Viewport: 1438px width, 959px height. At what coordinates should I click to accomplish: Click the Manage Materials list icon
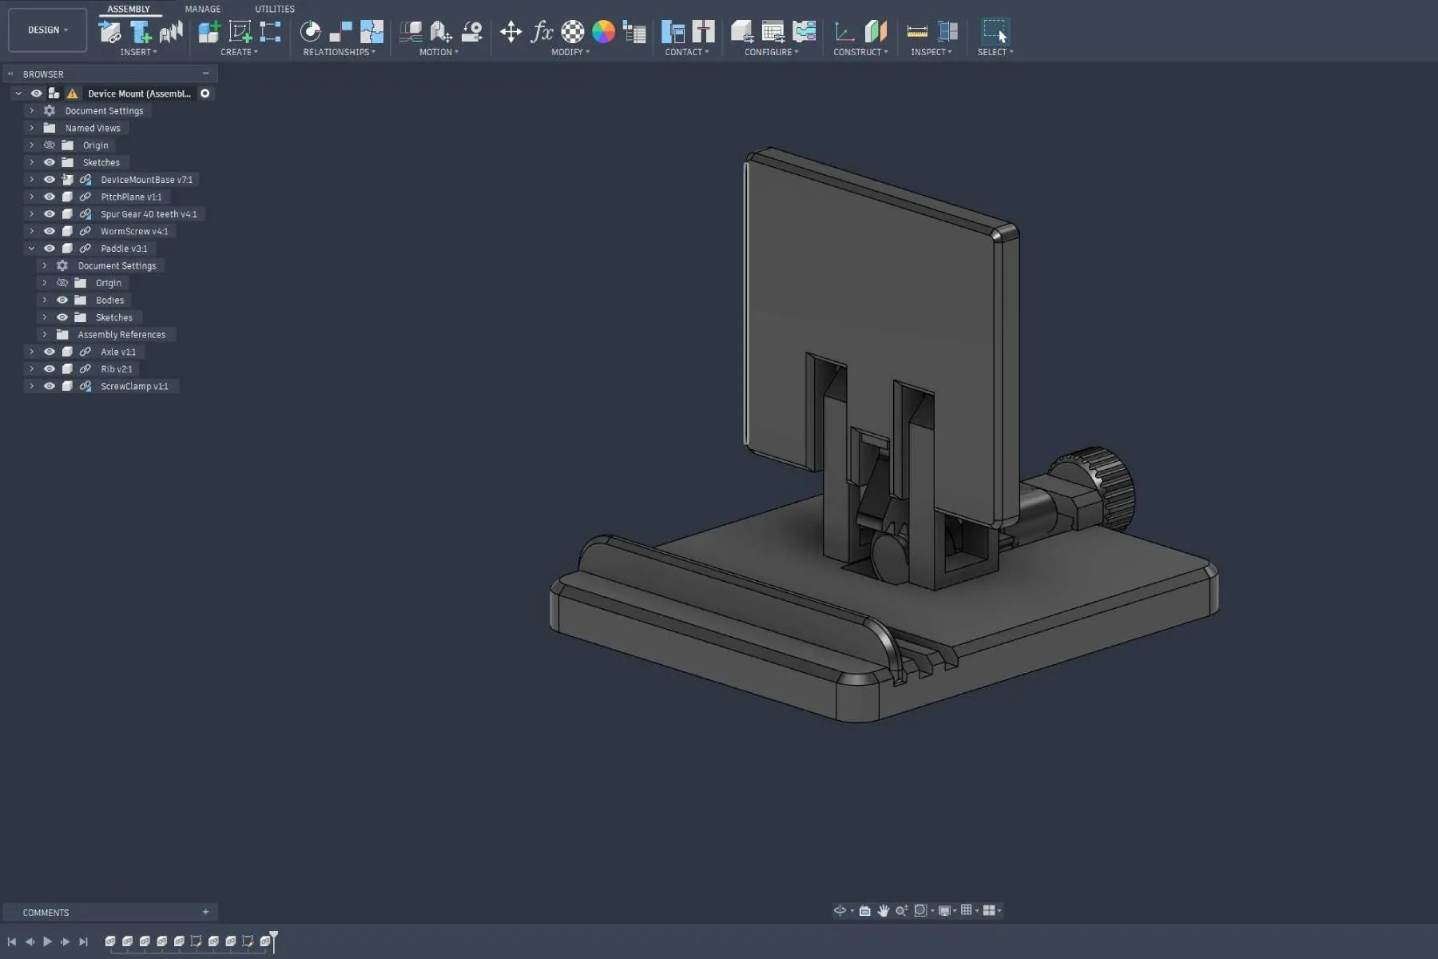634,32
